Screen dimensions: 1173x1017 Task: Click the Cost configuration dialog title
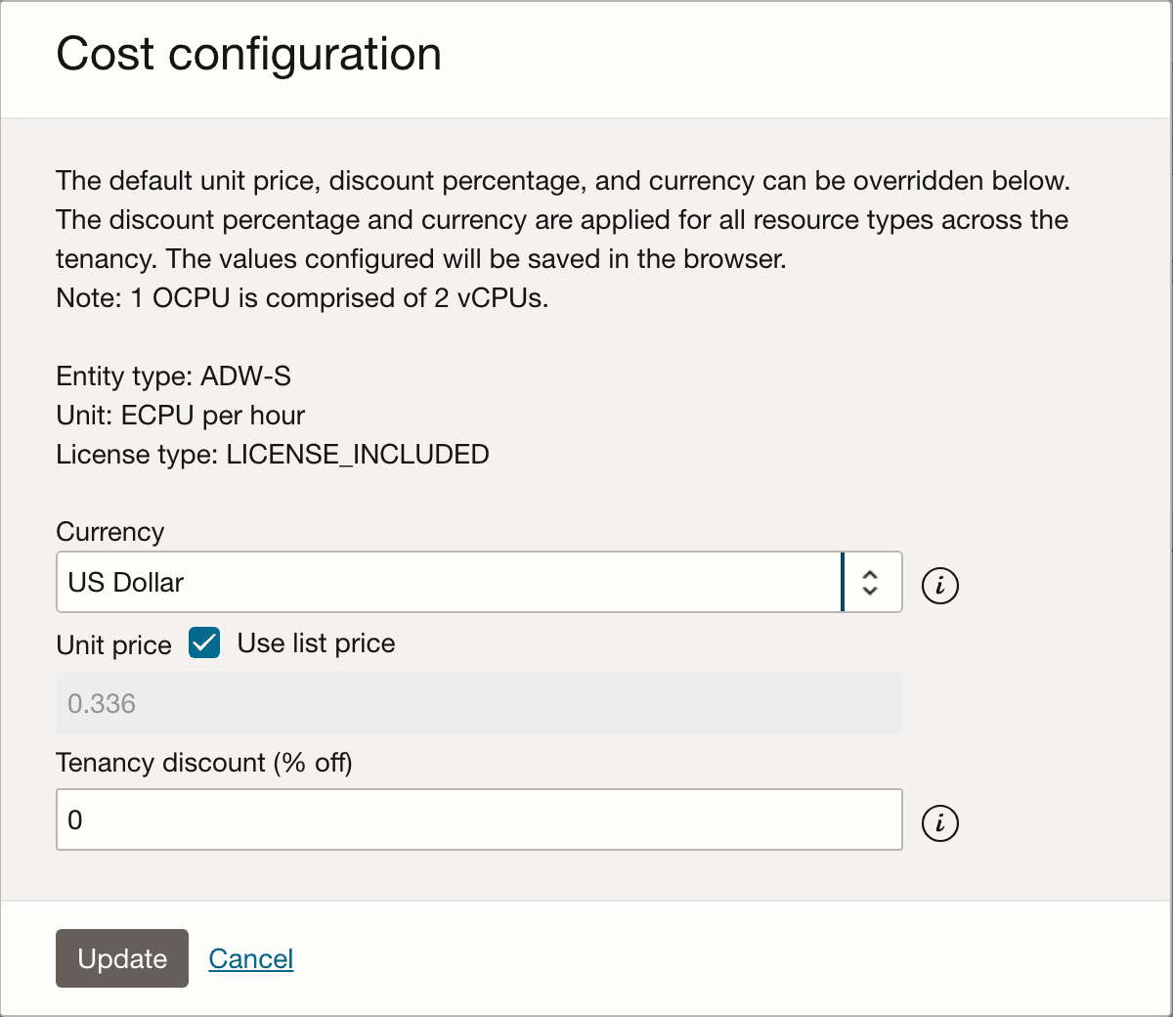[248, 54]
